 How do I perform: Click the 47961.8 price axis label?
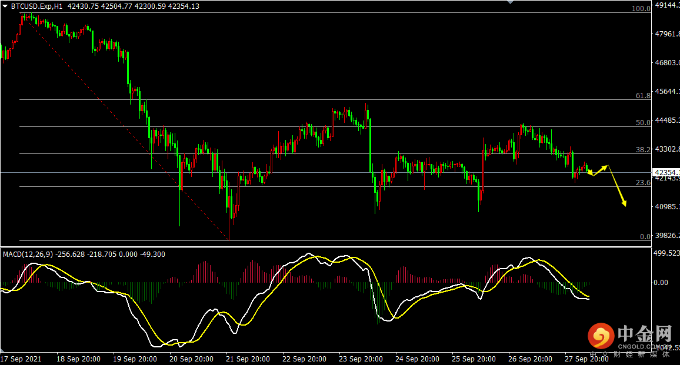[x=667, y=34]
